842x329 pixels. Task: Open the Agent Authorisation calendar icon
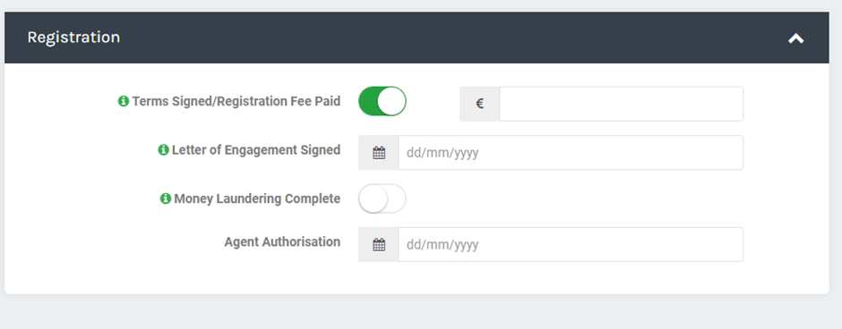click(x=379, y=245)
